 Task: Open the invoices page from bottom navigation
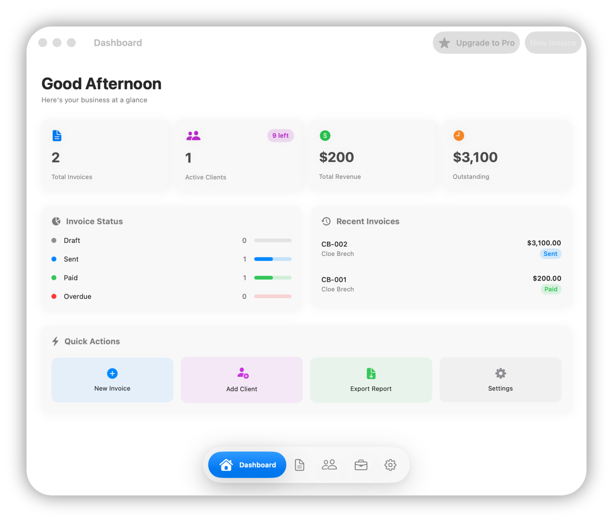[x=299, y=465]
